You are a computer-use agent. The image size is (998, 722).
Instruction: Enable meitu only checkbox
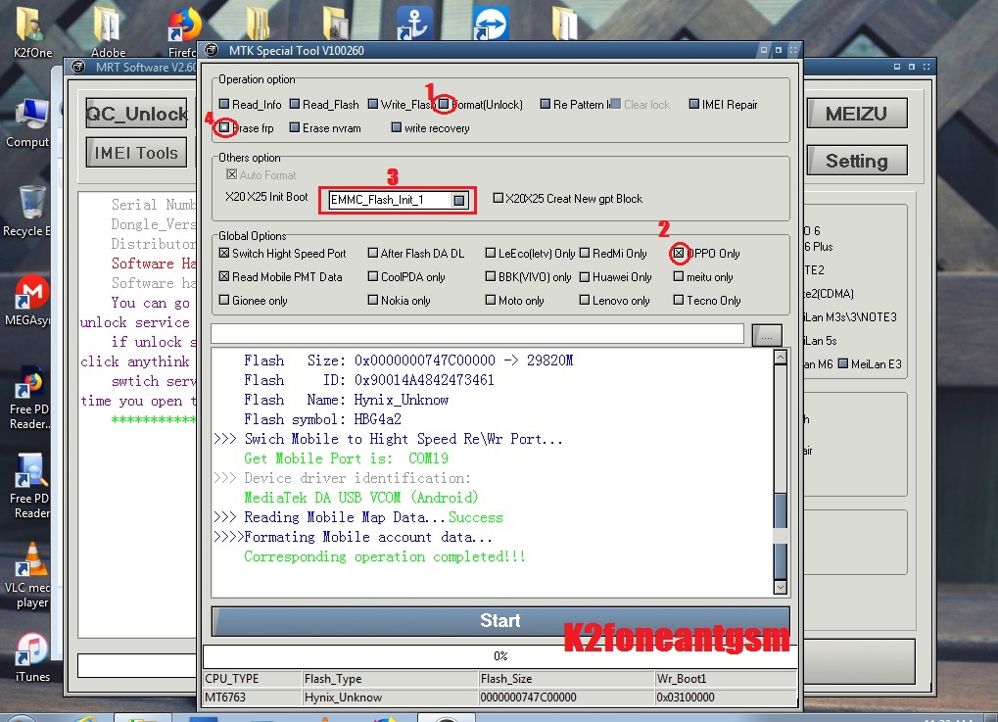click(x=679, y=276)
